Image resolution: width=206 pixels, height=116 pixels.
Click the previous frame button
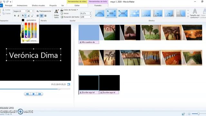tap(27, 94)
